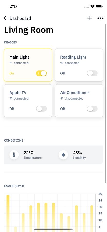This screenshot has height=232, width=107.
Task: Tap the water drop humidity icon
Action: pyautogui.click(x=63, y=155)
